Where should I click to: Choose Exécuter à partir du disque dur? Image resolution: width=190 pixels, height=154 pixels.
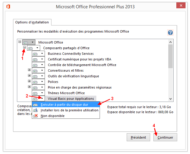(x=64, y=105)
